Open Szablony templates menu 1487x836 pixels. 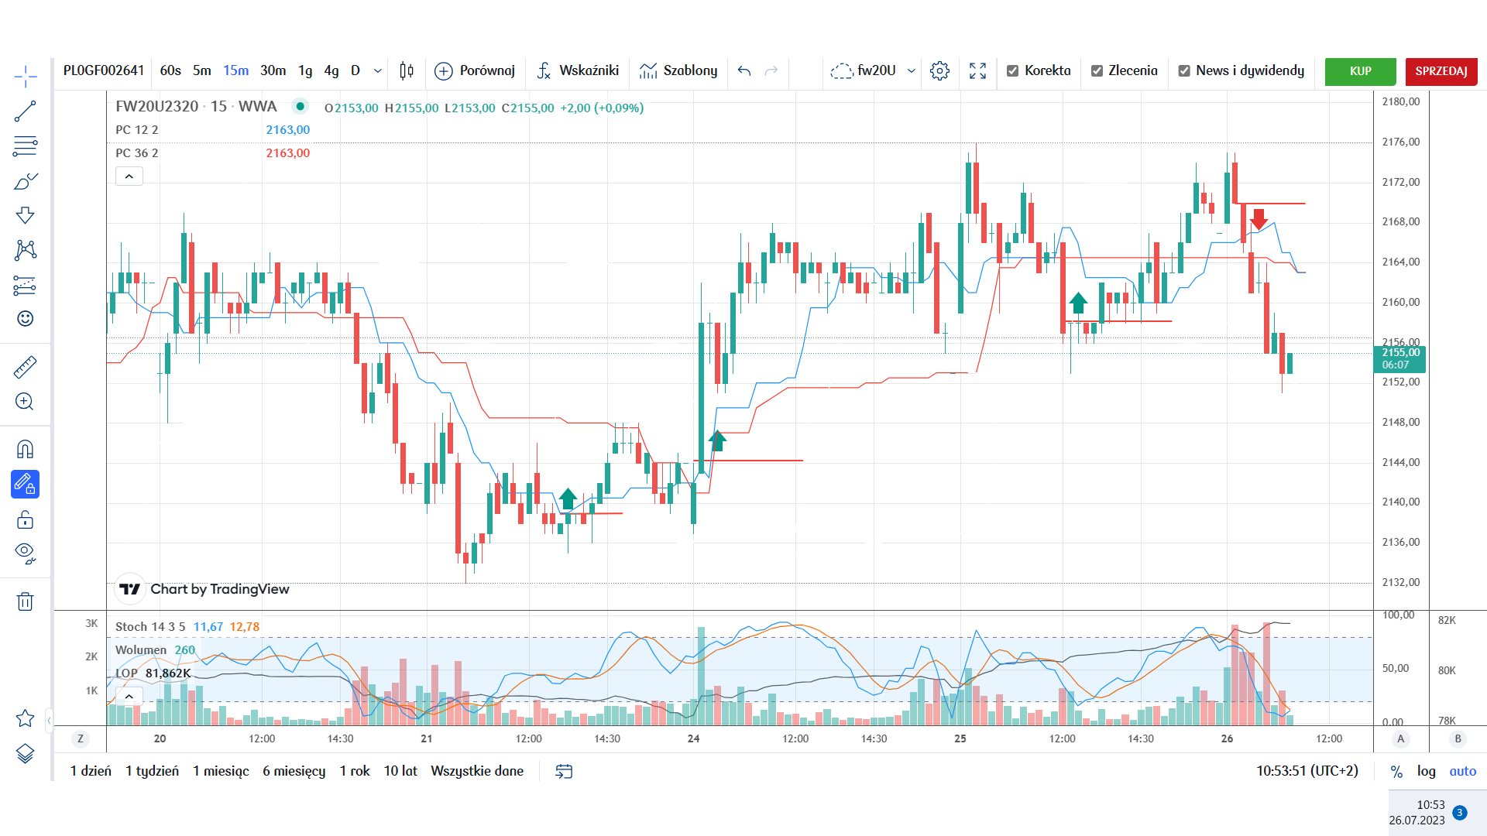coord(678,71)
